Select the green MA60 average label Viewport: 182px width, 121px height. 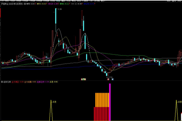click(x=64, y=4)
